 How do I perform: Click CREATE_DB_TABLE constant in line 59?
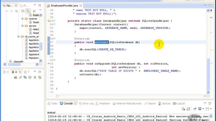click(x=111, y=49)
